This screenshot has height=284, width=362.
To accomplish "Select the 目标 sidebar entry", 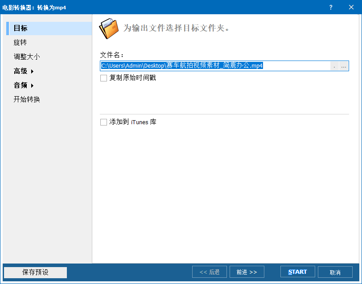I will click(21, 28).
